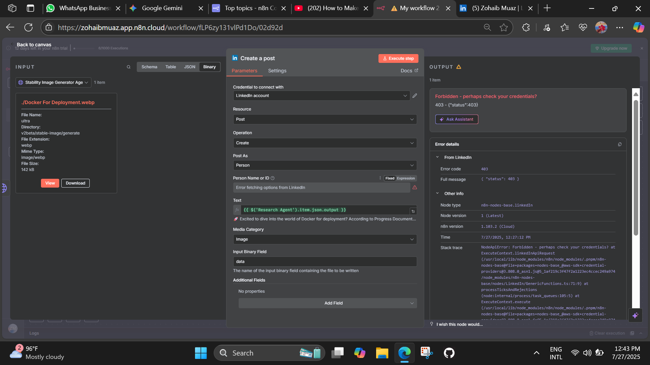The height and width of the screenshot is (365, 650).
Task: Switch the Input view to Table
Action: point(170,67)
